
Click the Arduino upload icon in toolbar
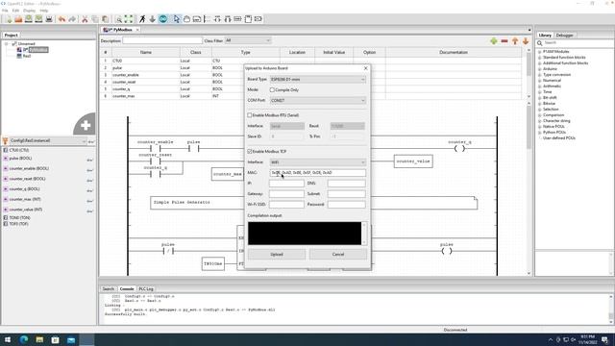(x=163, y=19)
